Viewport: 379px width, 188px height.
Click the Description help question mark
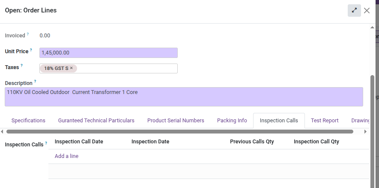(x=35, y=82)
